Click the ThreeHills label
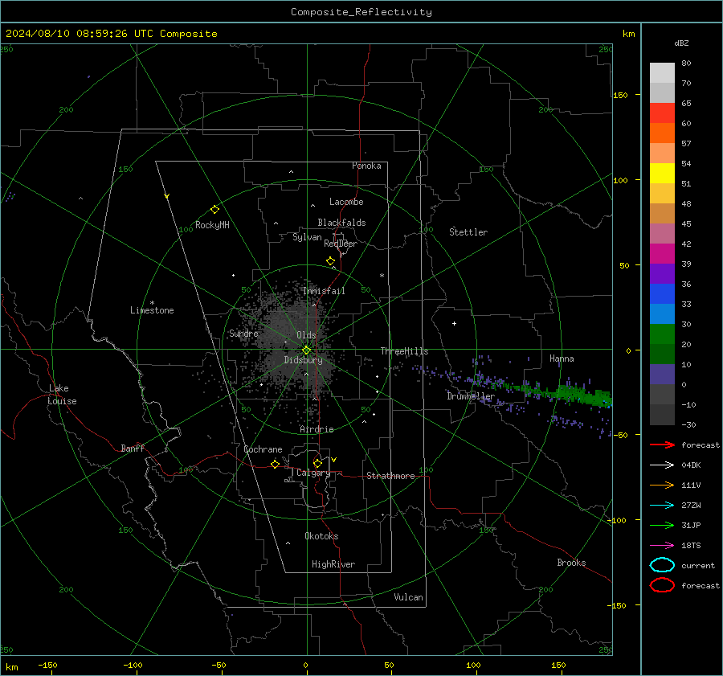 click(x=404, y=351)
